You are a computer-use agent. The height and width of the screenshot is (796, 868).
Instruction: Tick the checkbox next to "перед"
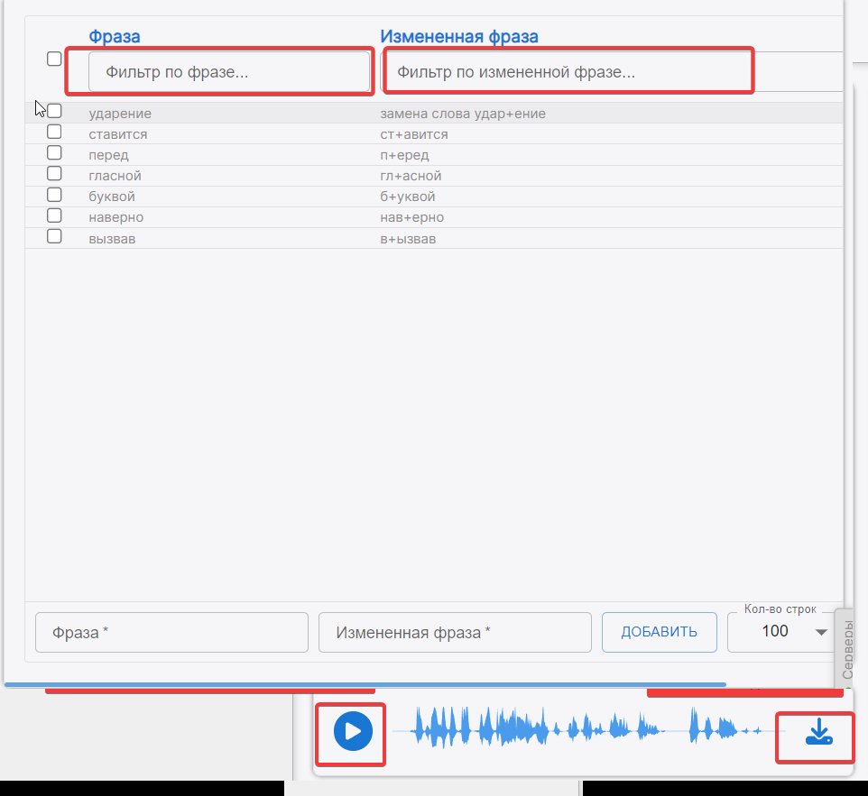pyautogui.click(x=54, y=153)
